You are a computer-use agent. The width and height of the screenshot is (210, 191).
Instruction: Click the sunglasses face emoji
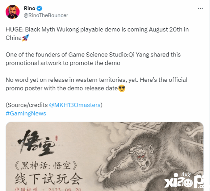(122, 88)
